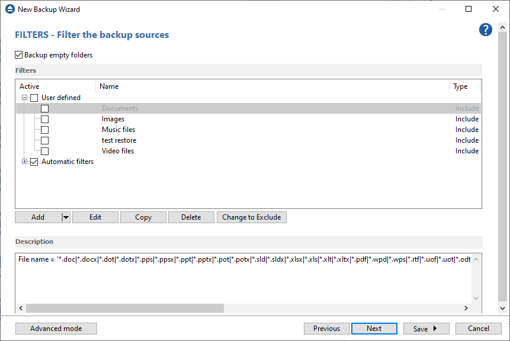Click the app icon in title bar

tap(9, 9)
